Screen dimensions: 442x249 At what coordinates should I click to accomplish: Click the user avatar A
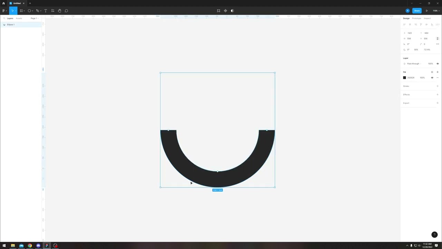point(408,11)
